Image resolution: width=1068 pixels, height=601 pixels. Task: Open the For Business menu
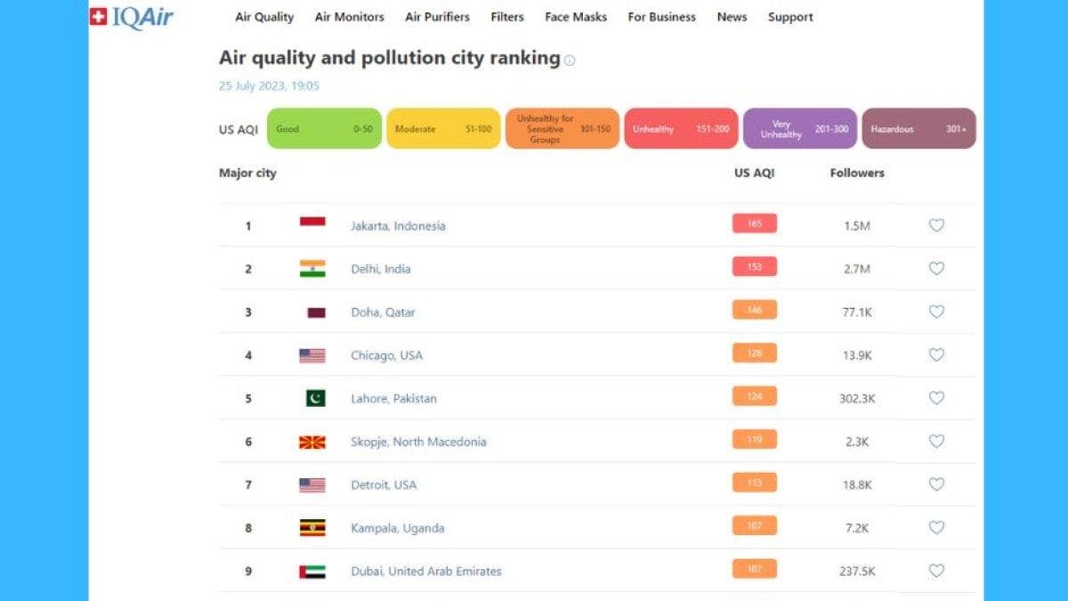[x=661, y=17]
